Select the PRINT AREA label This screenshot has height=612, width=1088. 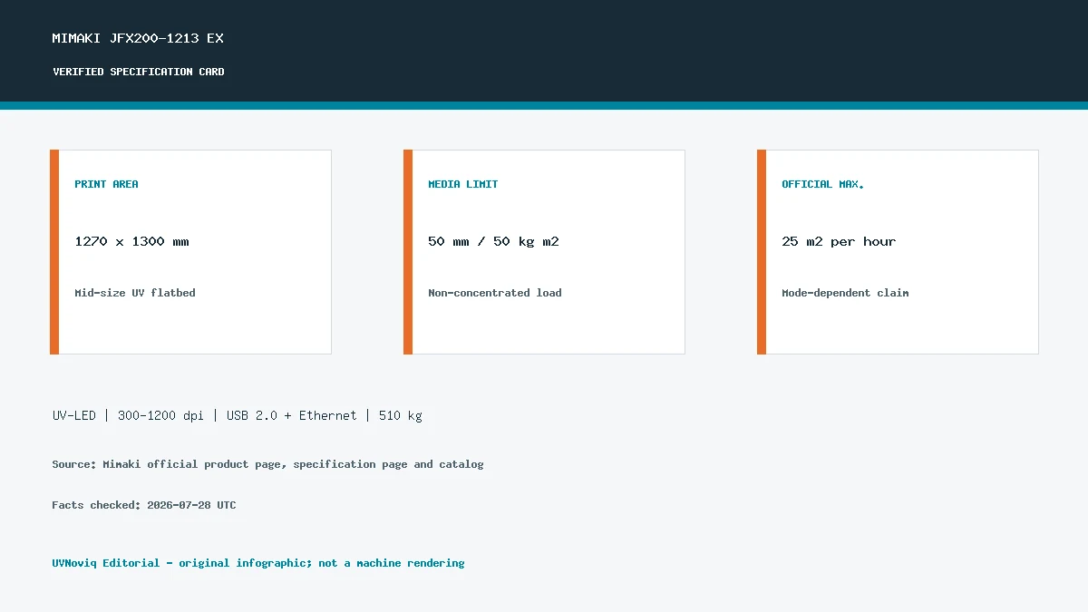106,184
